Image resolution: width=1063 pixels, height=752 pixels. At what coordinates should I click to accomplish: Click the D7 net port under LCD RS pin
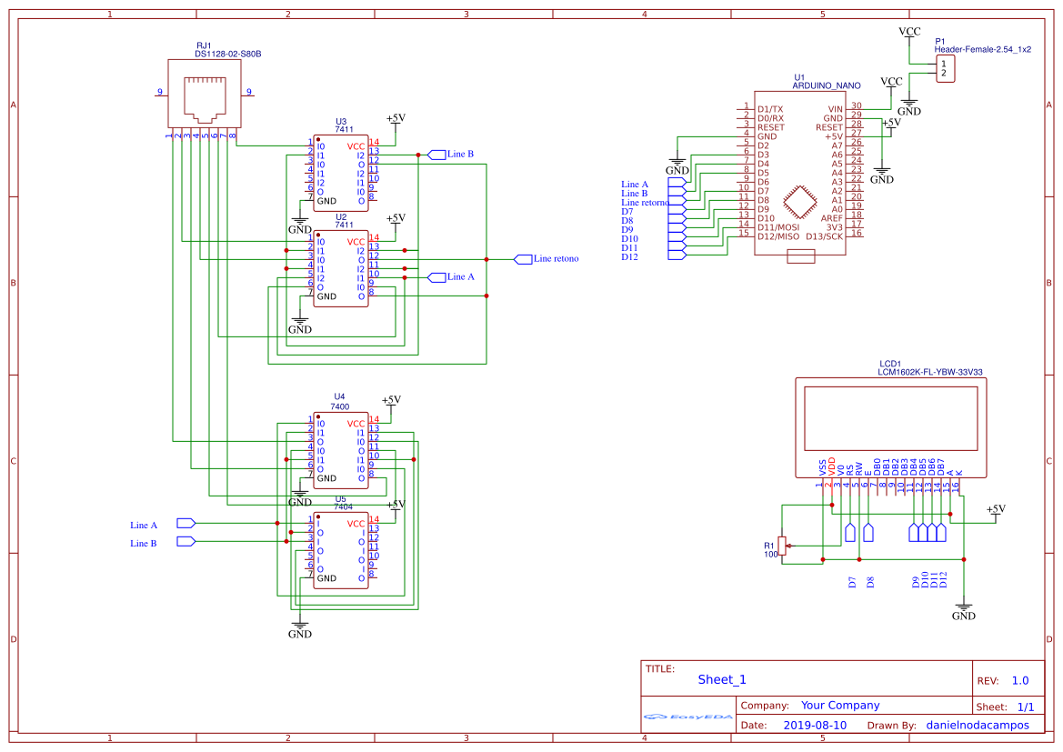pyautogui.click(x=850, y=532)
